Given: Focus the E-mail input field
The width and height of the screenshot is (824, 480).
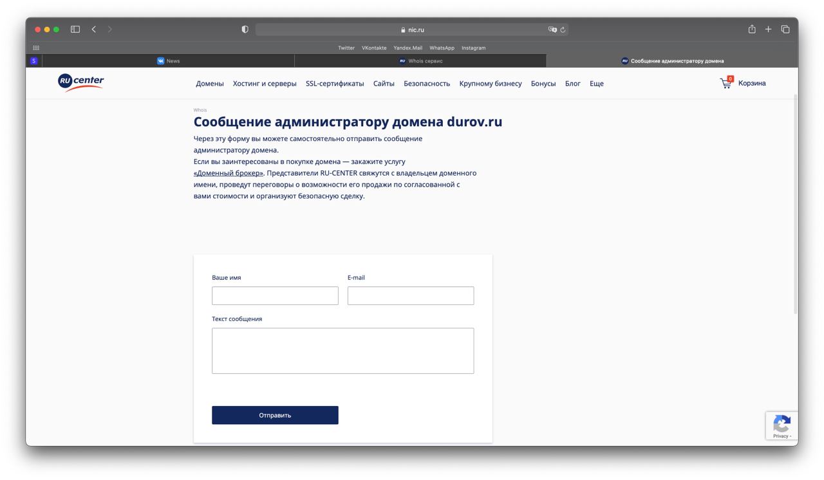Looking at the screenshot, I should 411,295.
